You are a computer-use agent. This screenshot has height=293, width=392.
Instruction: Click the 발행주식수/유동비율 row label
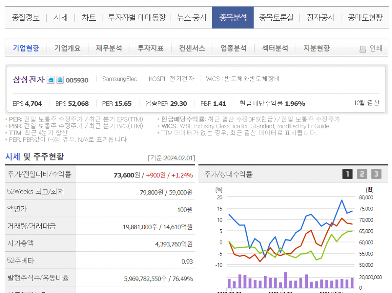click(38, 278)
